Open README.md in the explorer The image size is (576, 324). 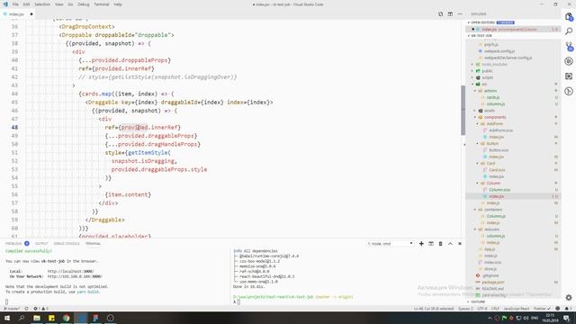[x=492, y=289]
